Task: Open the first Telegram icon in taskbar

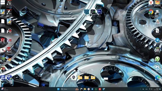Action: coord(92,89)
